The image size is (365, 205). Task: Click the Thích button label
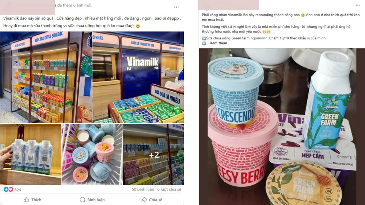(36, 200)
